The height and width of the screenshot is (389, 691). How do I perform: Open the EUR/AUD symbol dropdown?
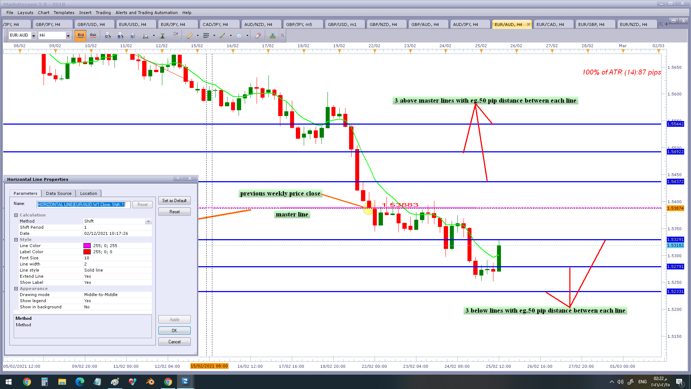(33, 35)
